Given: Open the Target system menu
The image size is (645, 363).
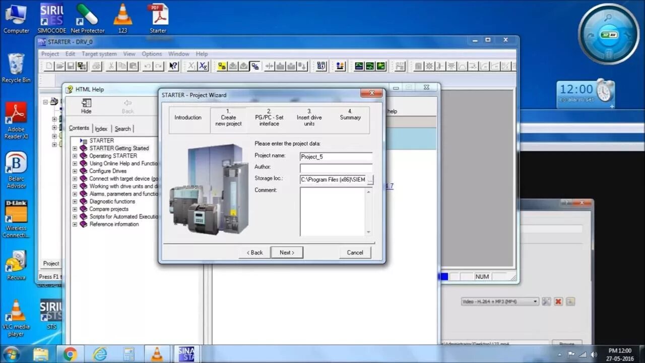Looking at the screenshot, I should [x=99, y=54].
